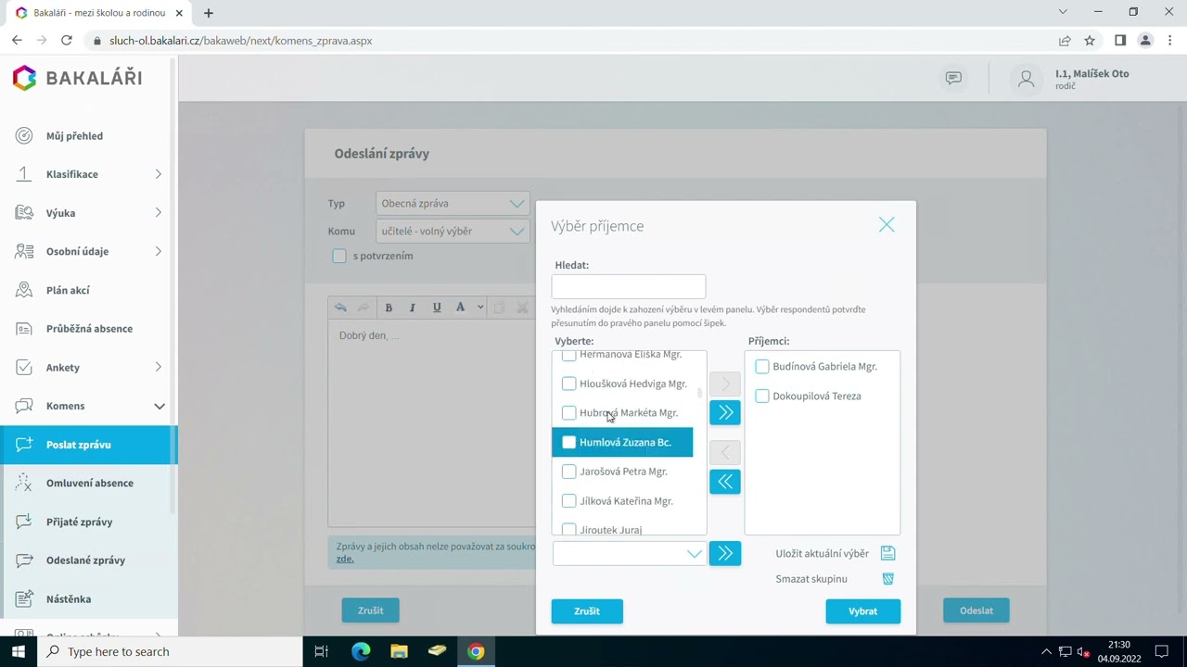Check Budínová Gabriela Mgr. recipient checkbox

[x=762, y=367]
